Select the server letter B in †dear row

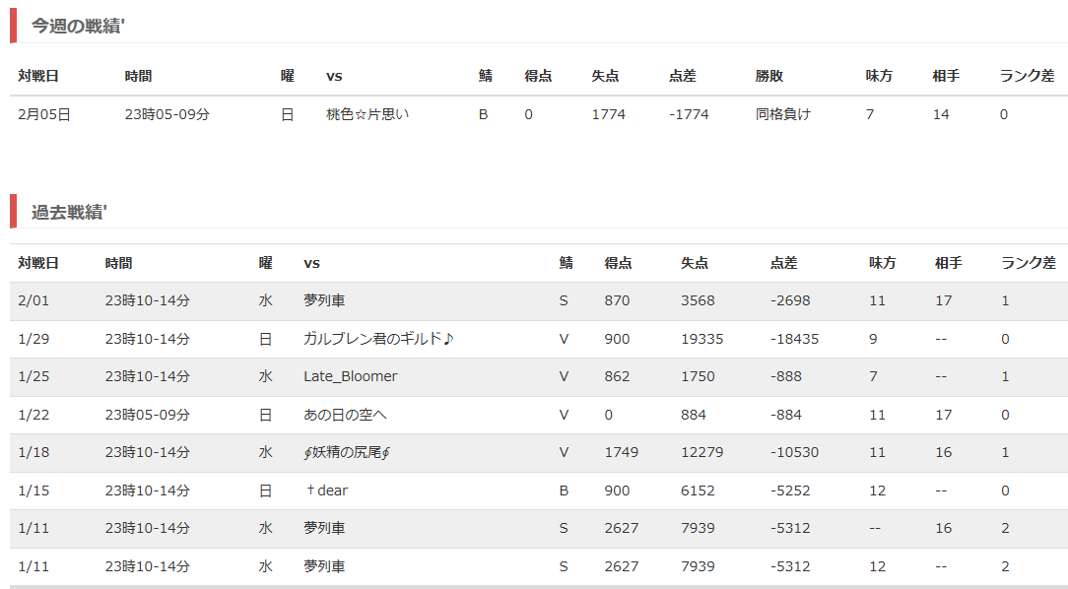point(564,491)
